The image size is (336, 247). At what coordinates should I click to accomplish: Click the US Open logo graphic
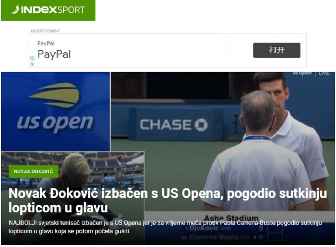55,107
